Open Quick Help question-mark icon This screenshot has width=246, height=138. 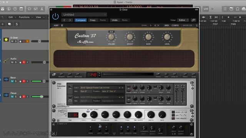click(15, 9)
